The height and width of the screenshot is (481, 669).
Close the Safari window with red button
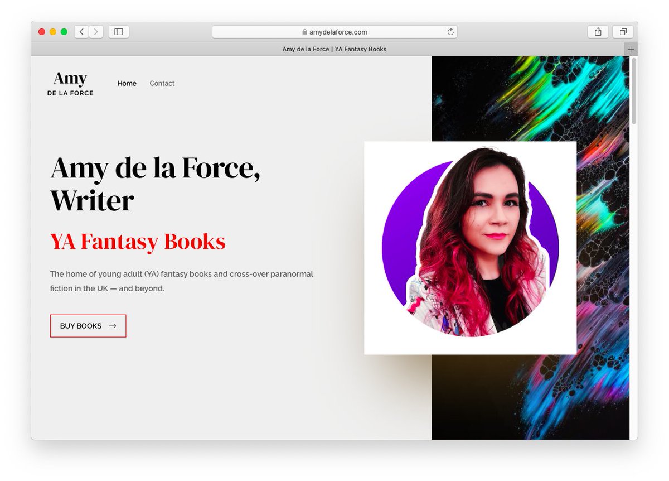(x=42, y=32)
